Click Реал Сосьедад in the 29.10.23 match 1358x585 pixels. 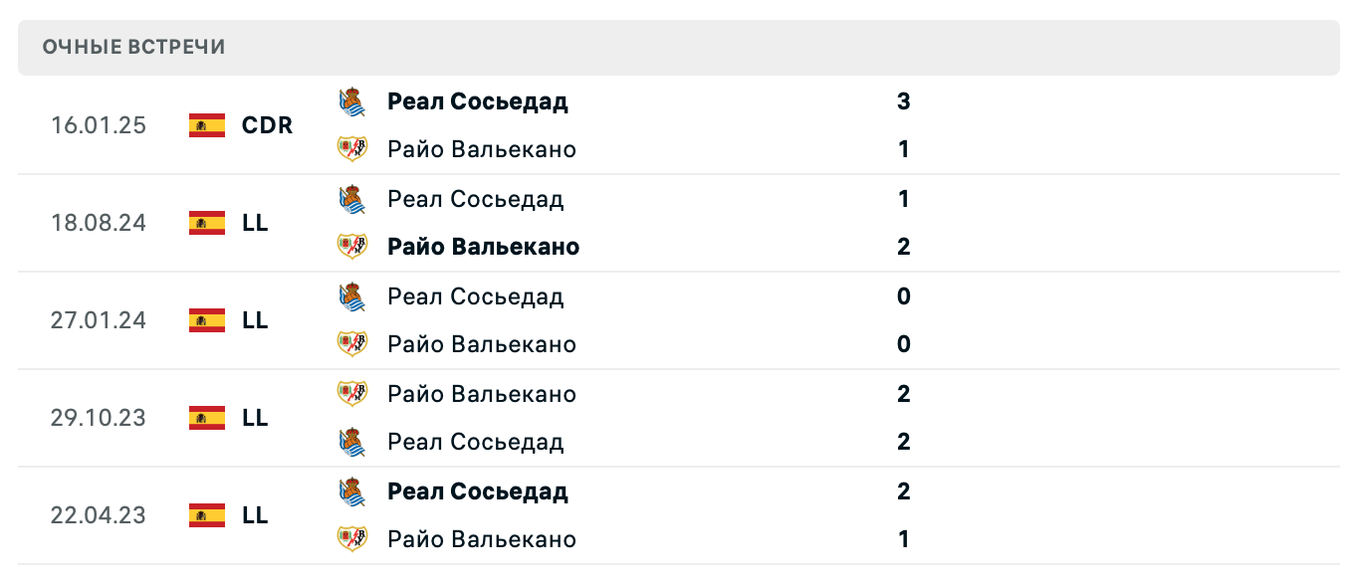[476, 441]
